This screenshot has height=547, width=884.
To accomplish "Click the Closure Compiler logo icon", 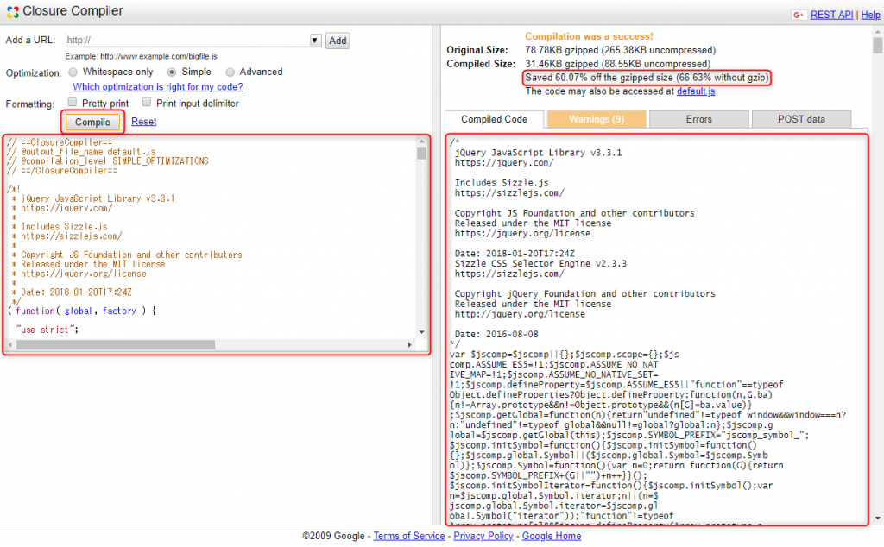I will pos(12,11).
